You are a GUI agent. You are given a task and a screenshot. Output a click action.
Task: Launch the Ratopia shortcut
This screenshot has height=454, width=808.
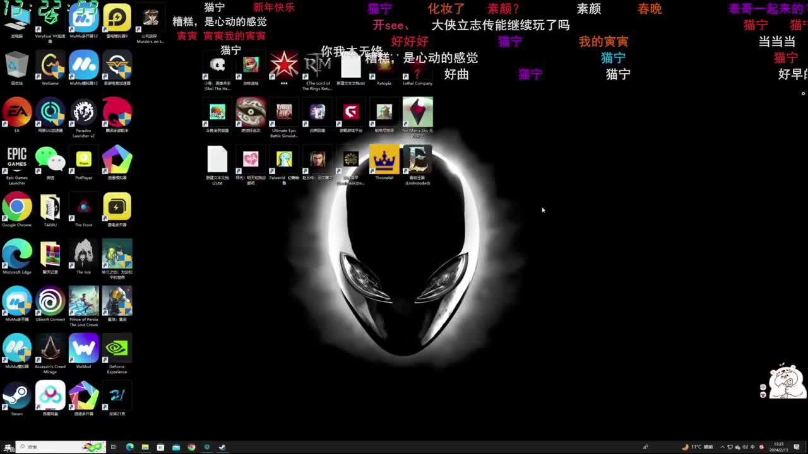(x=384, y=69)
